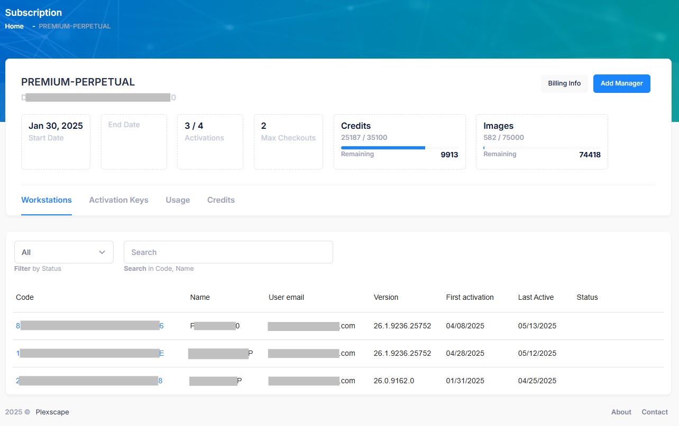Click the Jan 30, 2025 Start Date card
The height and width of the screenshot is (426, 679).
click(56, 142)
